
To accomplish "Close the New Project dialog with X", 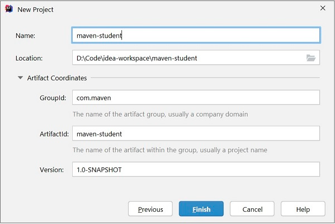I will click(x=323, y=8).
